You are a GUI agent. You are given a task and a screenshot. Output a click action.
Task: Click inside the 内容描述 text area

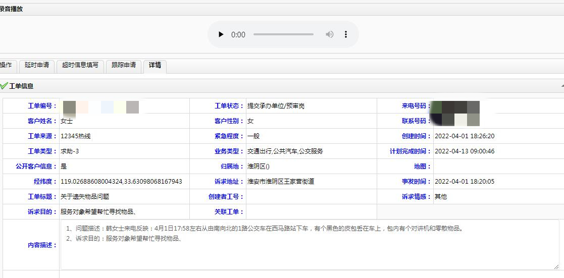click(310, 245)
